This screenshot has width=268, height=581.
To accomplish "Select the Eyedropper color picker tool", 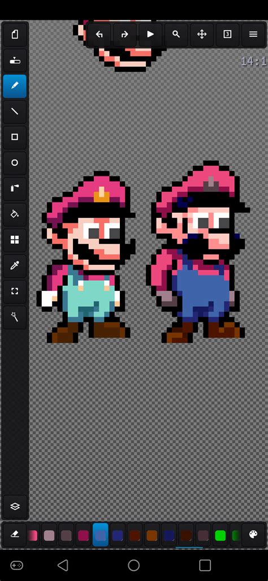I will 15,266.
